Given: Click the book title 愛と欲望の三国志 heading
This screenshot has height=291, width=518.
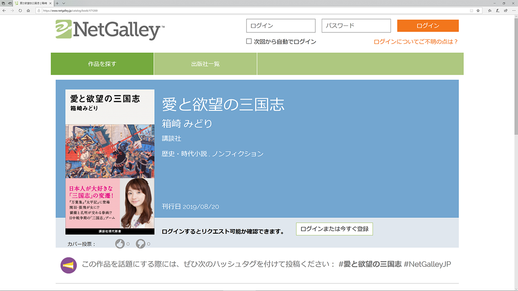Looking at the screenshot, I should pos(223,104).
